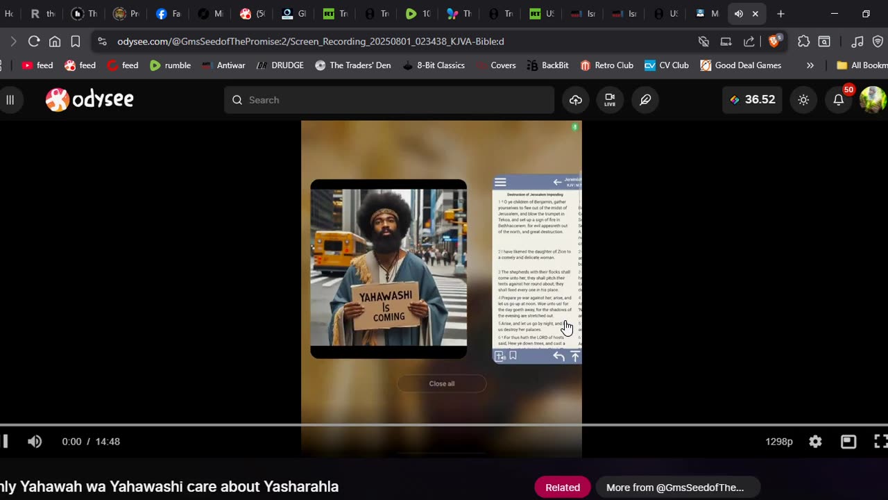The width and height of the screenshot is (888, 500).
Task: Click the Odysee logo
Action: [89, 100]
